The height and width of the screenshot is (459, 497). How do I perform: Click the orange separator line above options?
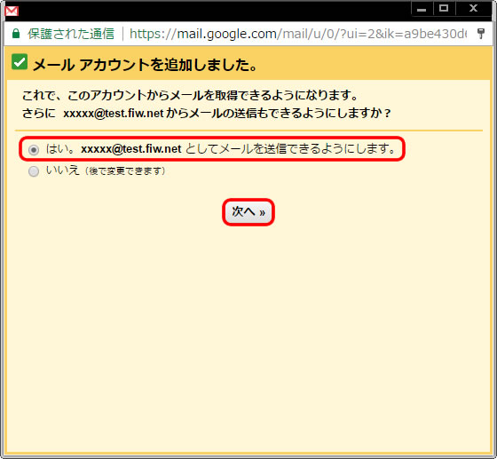[248, 131]
